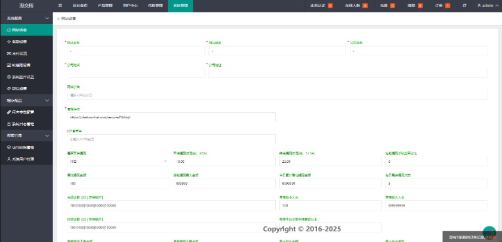The width and height of the screenshot is (502, 242).
Task: Click the 提现 counter link
Action: coord(415,6)
